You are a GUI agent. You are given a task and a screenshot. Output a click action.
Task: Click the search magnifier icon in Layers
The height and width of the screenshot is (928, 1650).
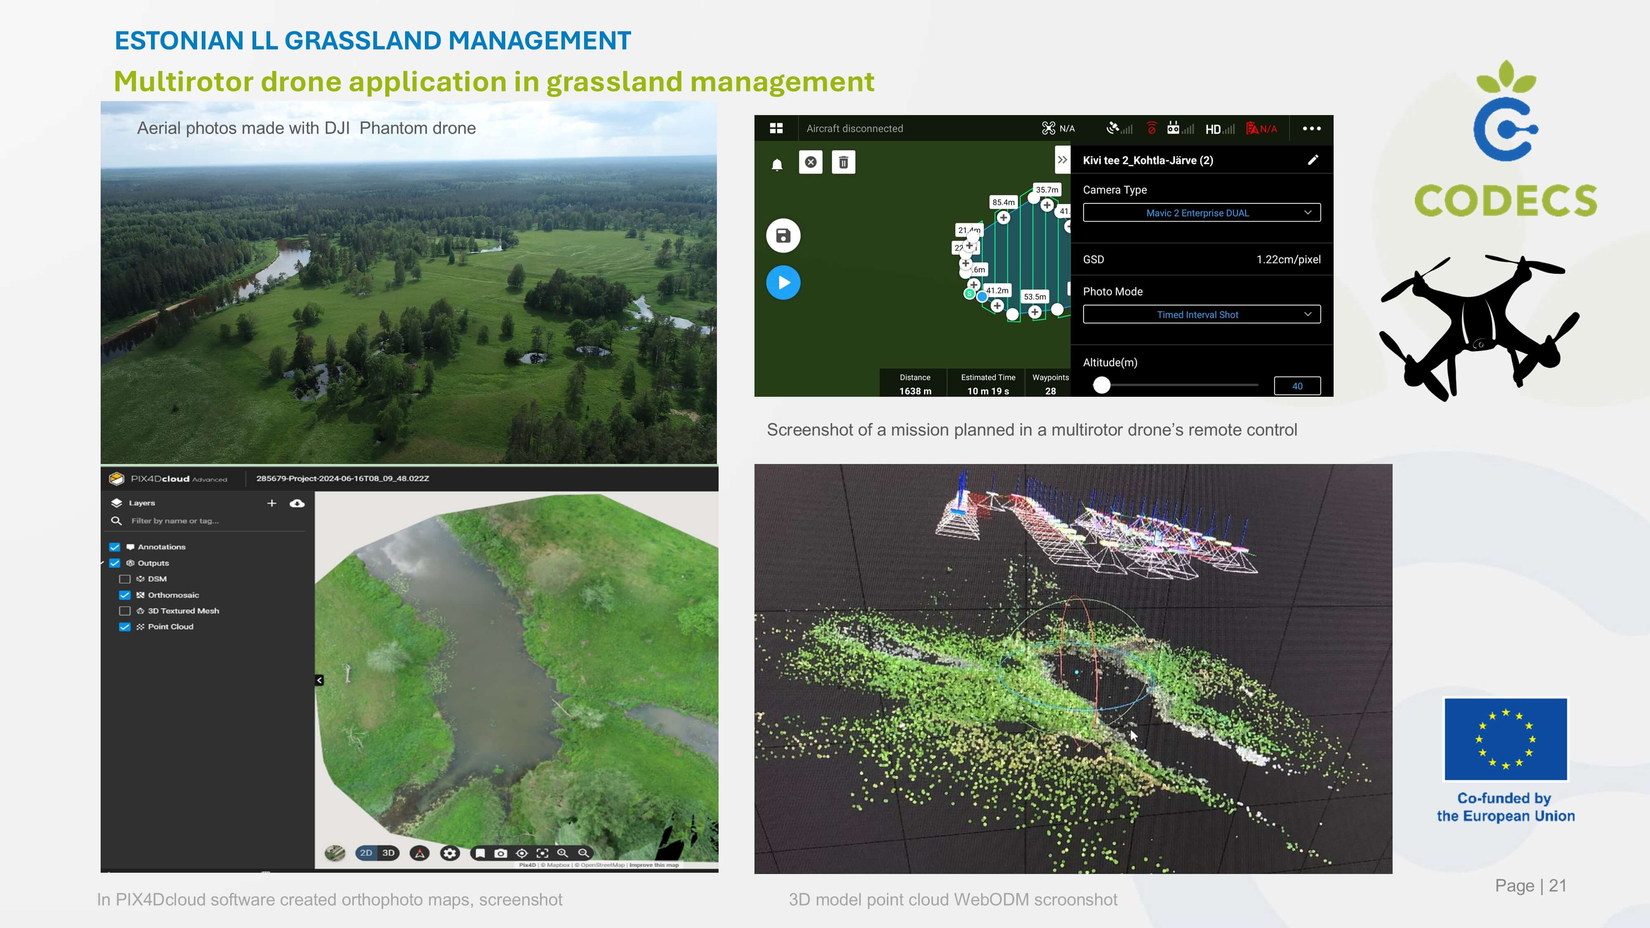tap(116, 521)
